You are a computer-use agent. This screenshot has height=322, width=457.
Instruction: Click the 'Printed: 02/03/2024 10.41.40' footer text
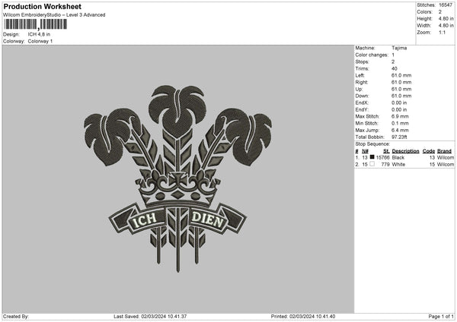(303, 317)
